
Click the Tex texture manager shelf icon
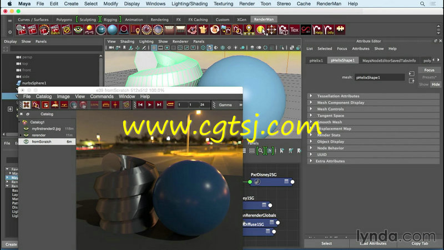click(x=295, y=30)
